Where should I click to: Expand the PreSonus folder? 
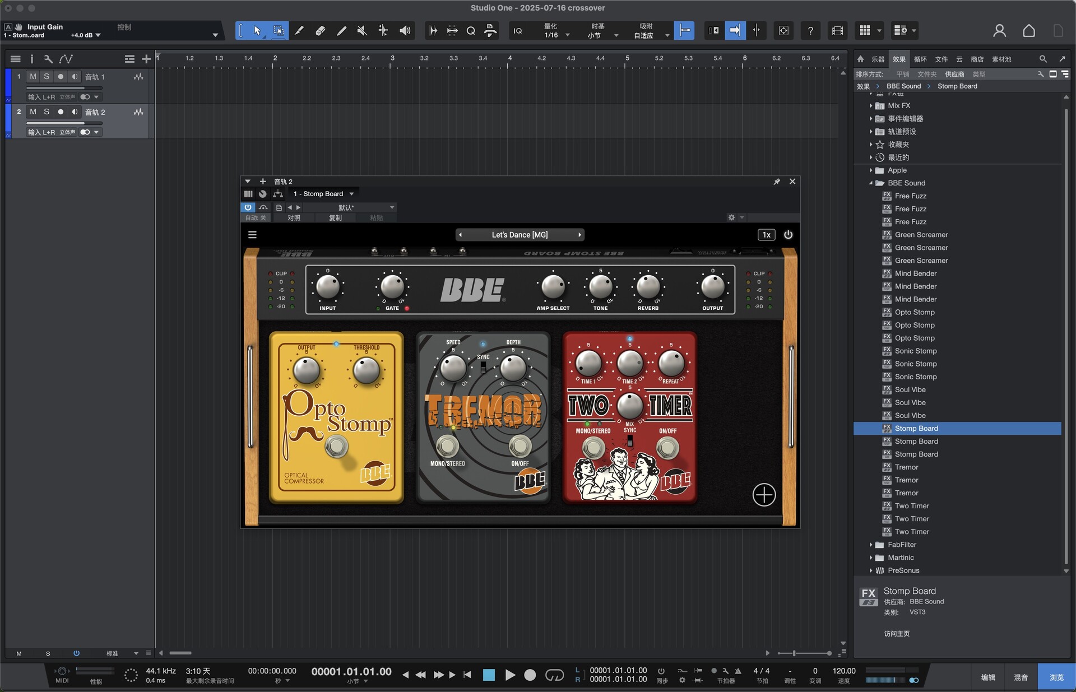871,570
